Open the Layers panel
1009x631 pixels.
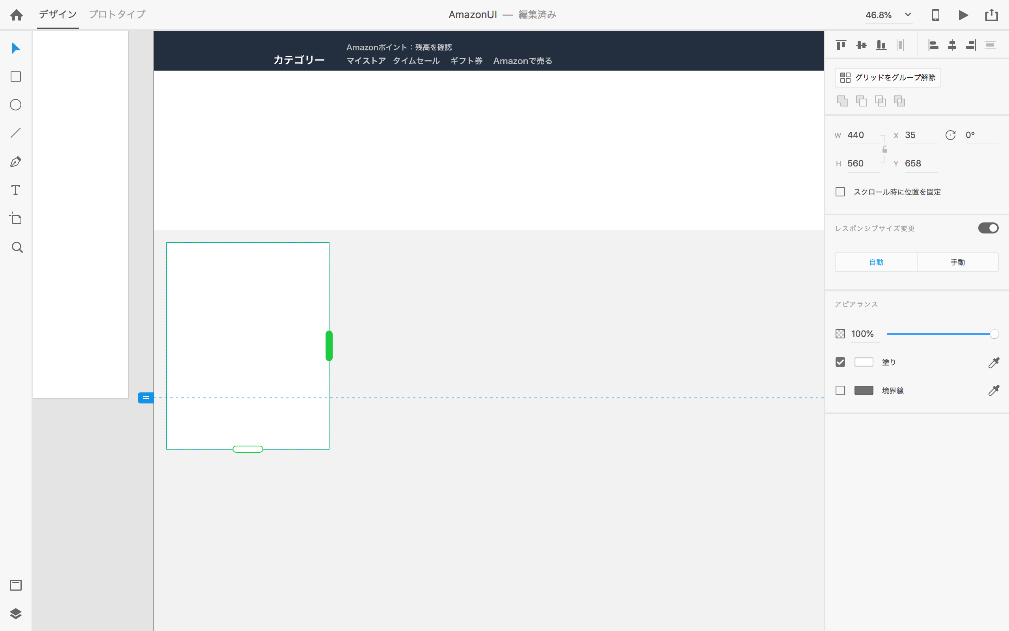point(16,614)
